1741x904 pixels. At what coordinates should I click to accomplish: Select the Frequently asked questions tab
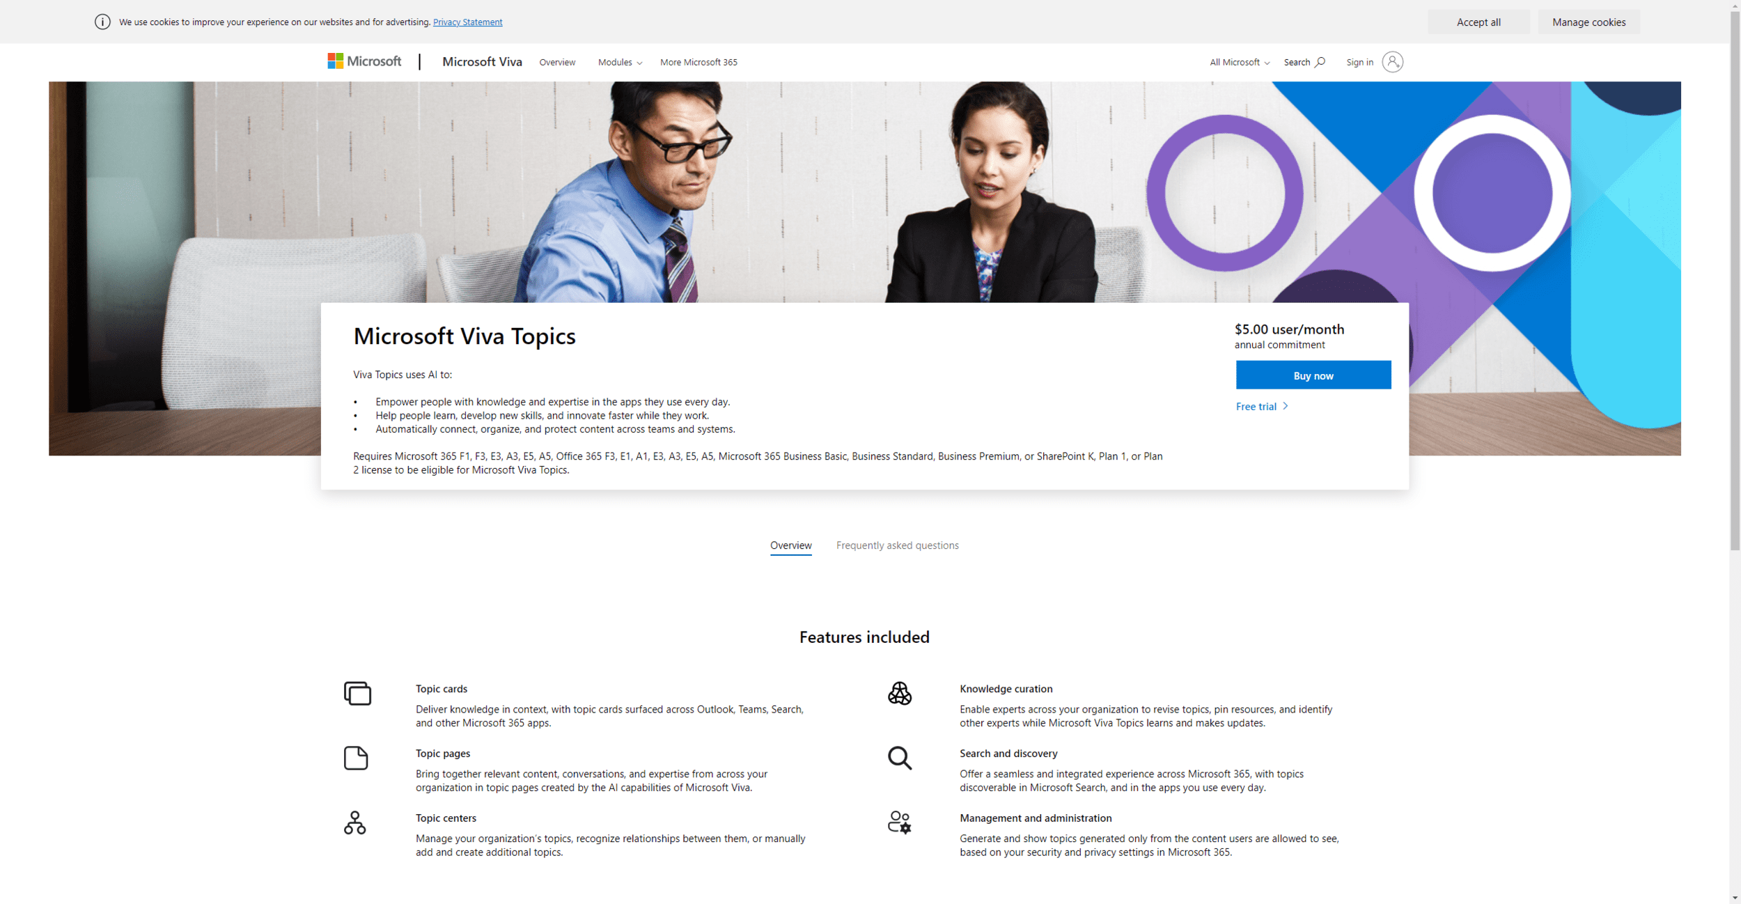coord(897,545)
